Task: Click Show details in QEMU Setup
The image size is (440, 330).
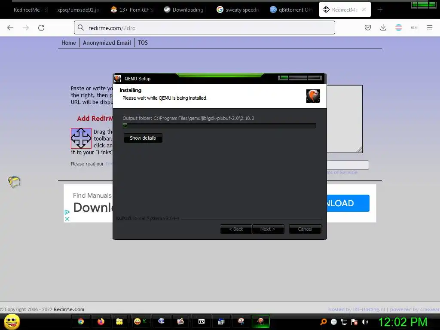Action: (143, 138)
